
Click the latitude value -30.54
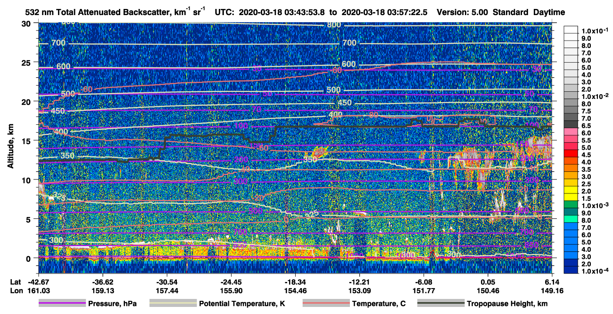coord(167,282)
